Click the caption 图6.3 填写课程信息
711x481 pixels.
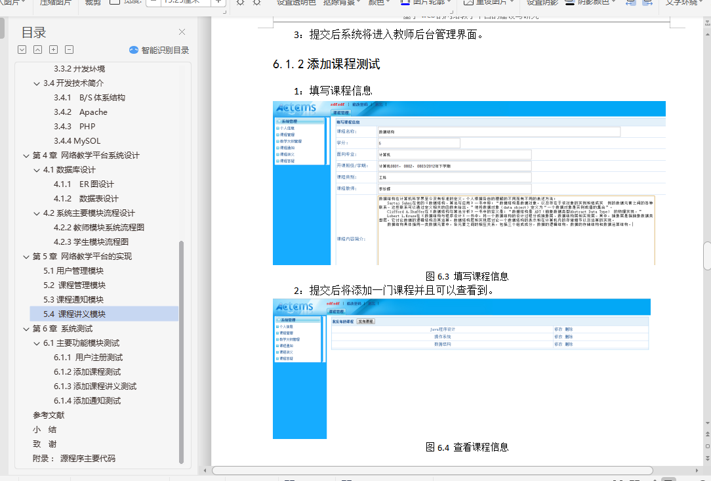(x=467, y=276)
